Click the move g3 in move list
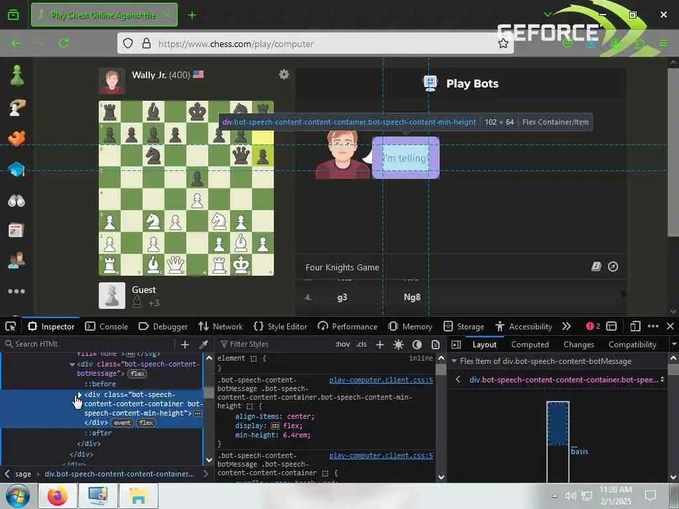Image resolution: width=679 pixels, height=509 pixels. point(342,298)
